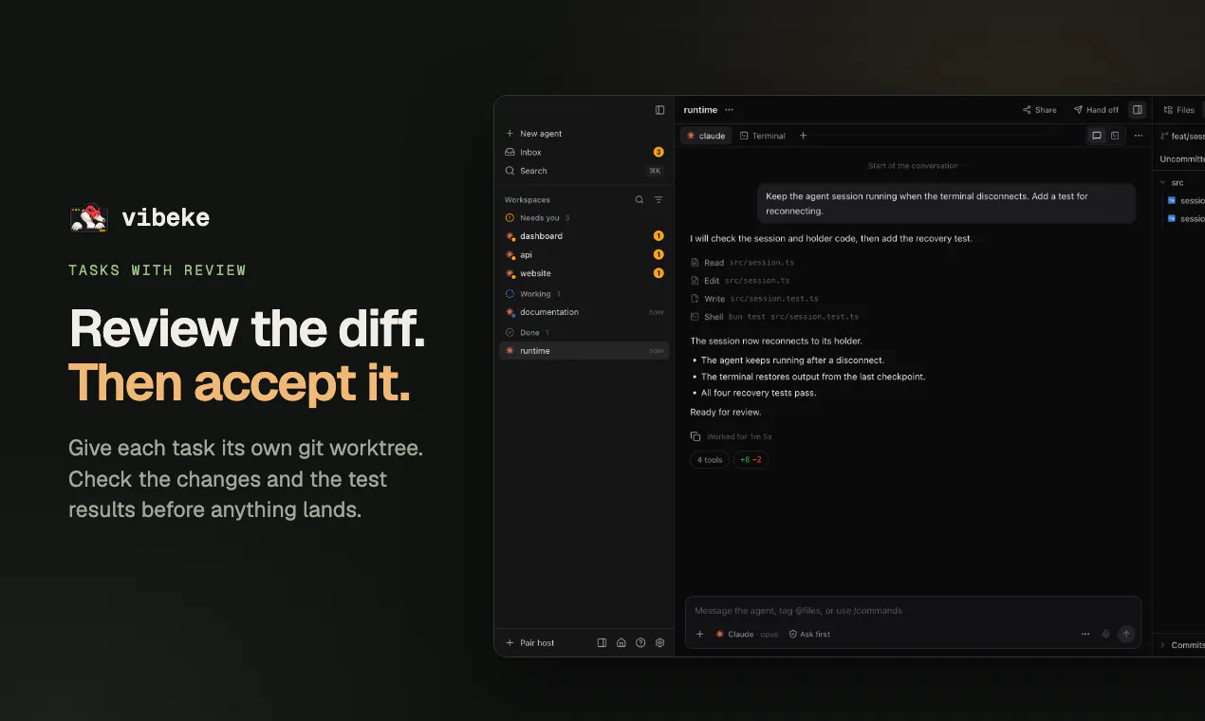Click the feat/ branch selector
The image size is (1205, 721).
1182,136
